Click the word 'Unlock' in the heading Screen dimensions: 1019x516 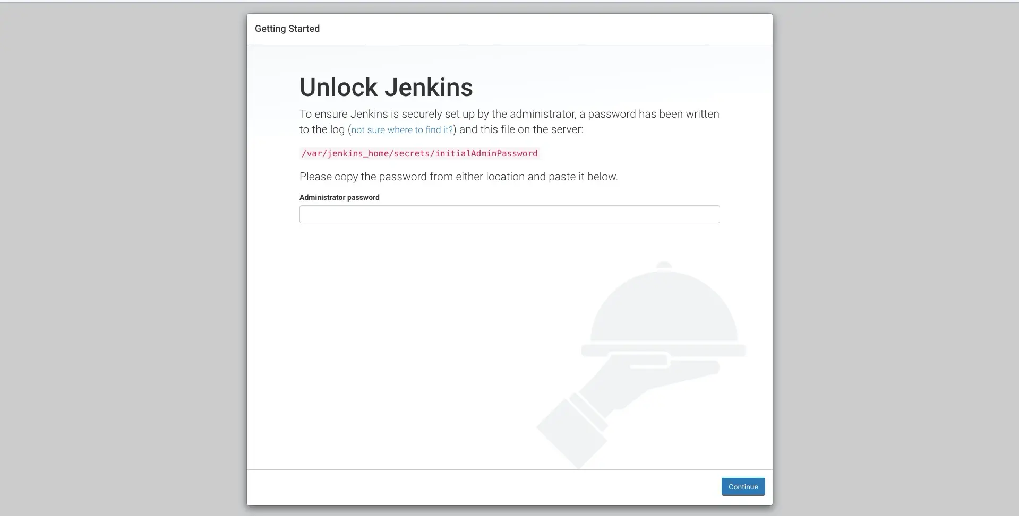tap(338, 88)
